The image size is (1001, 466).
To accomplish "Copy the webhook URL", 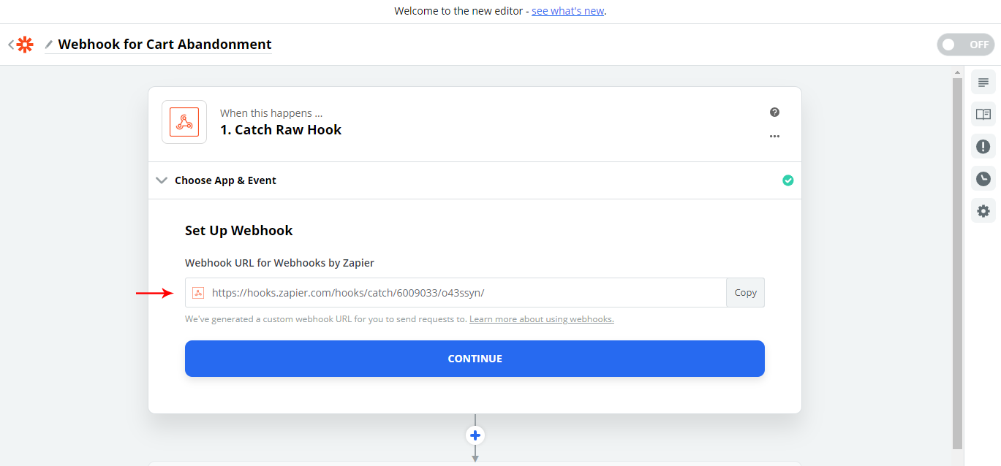I will tap(745, 293).
